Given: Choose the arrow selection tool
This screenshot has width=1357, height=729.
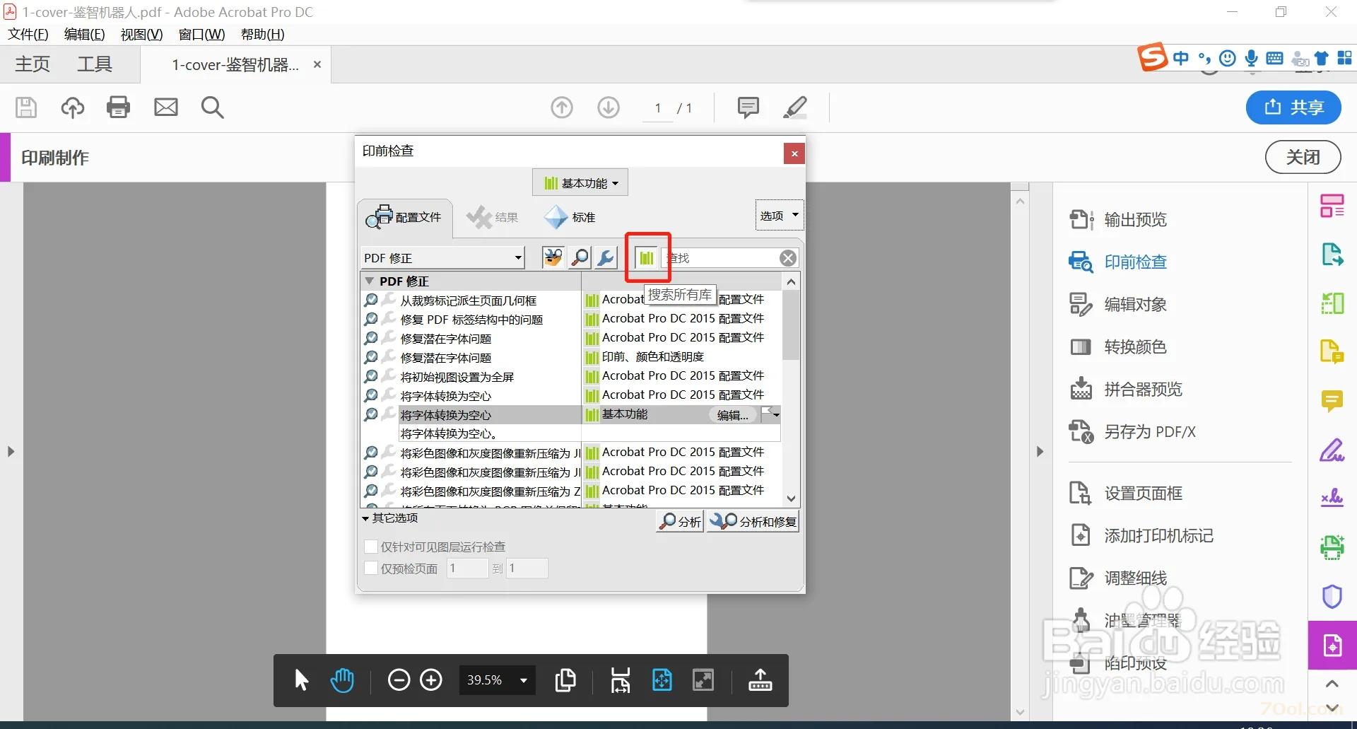Looking at the screenshot, I should click(301, 680).
